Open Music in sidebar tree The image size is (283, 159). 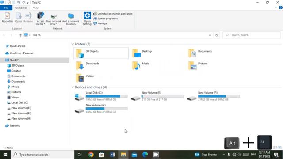click(15, 87)
